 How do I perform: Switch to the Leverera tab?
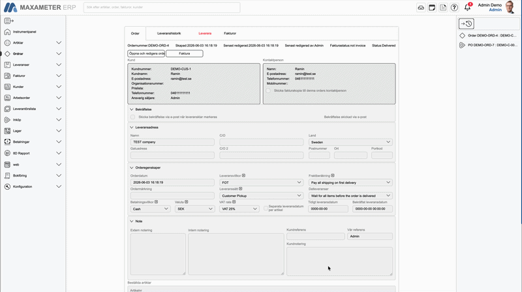click(x=205, y=34)
